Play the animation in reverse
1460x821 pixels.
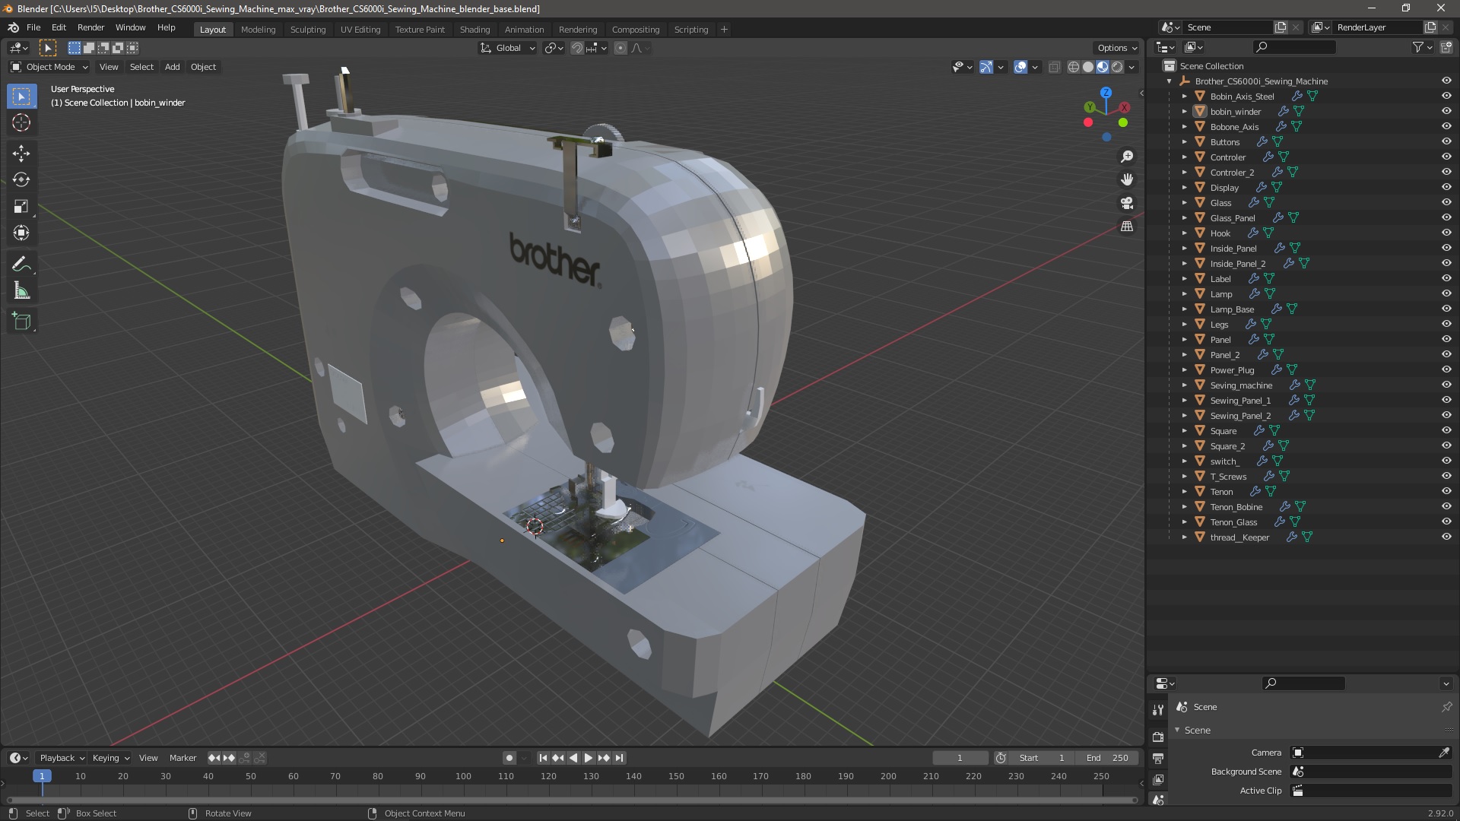[x=573, y=758]
